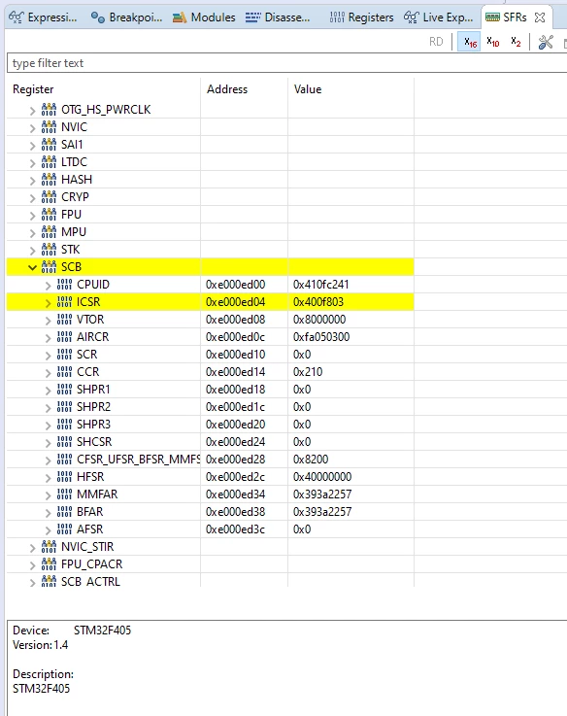Collapse the SCB peripheral group
This screenshot has width=567, height=716.
(x=32, y=267)
